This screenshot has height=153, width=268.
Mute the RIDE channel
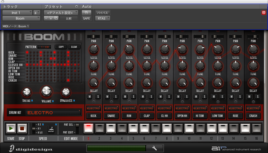click(x=232, y=97)
